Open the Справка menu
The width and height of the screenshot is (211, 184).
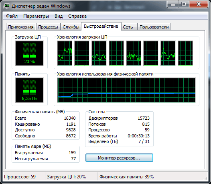coord(77,16)
